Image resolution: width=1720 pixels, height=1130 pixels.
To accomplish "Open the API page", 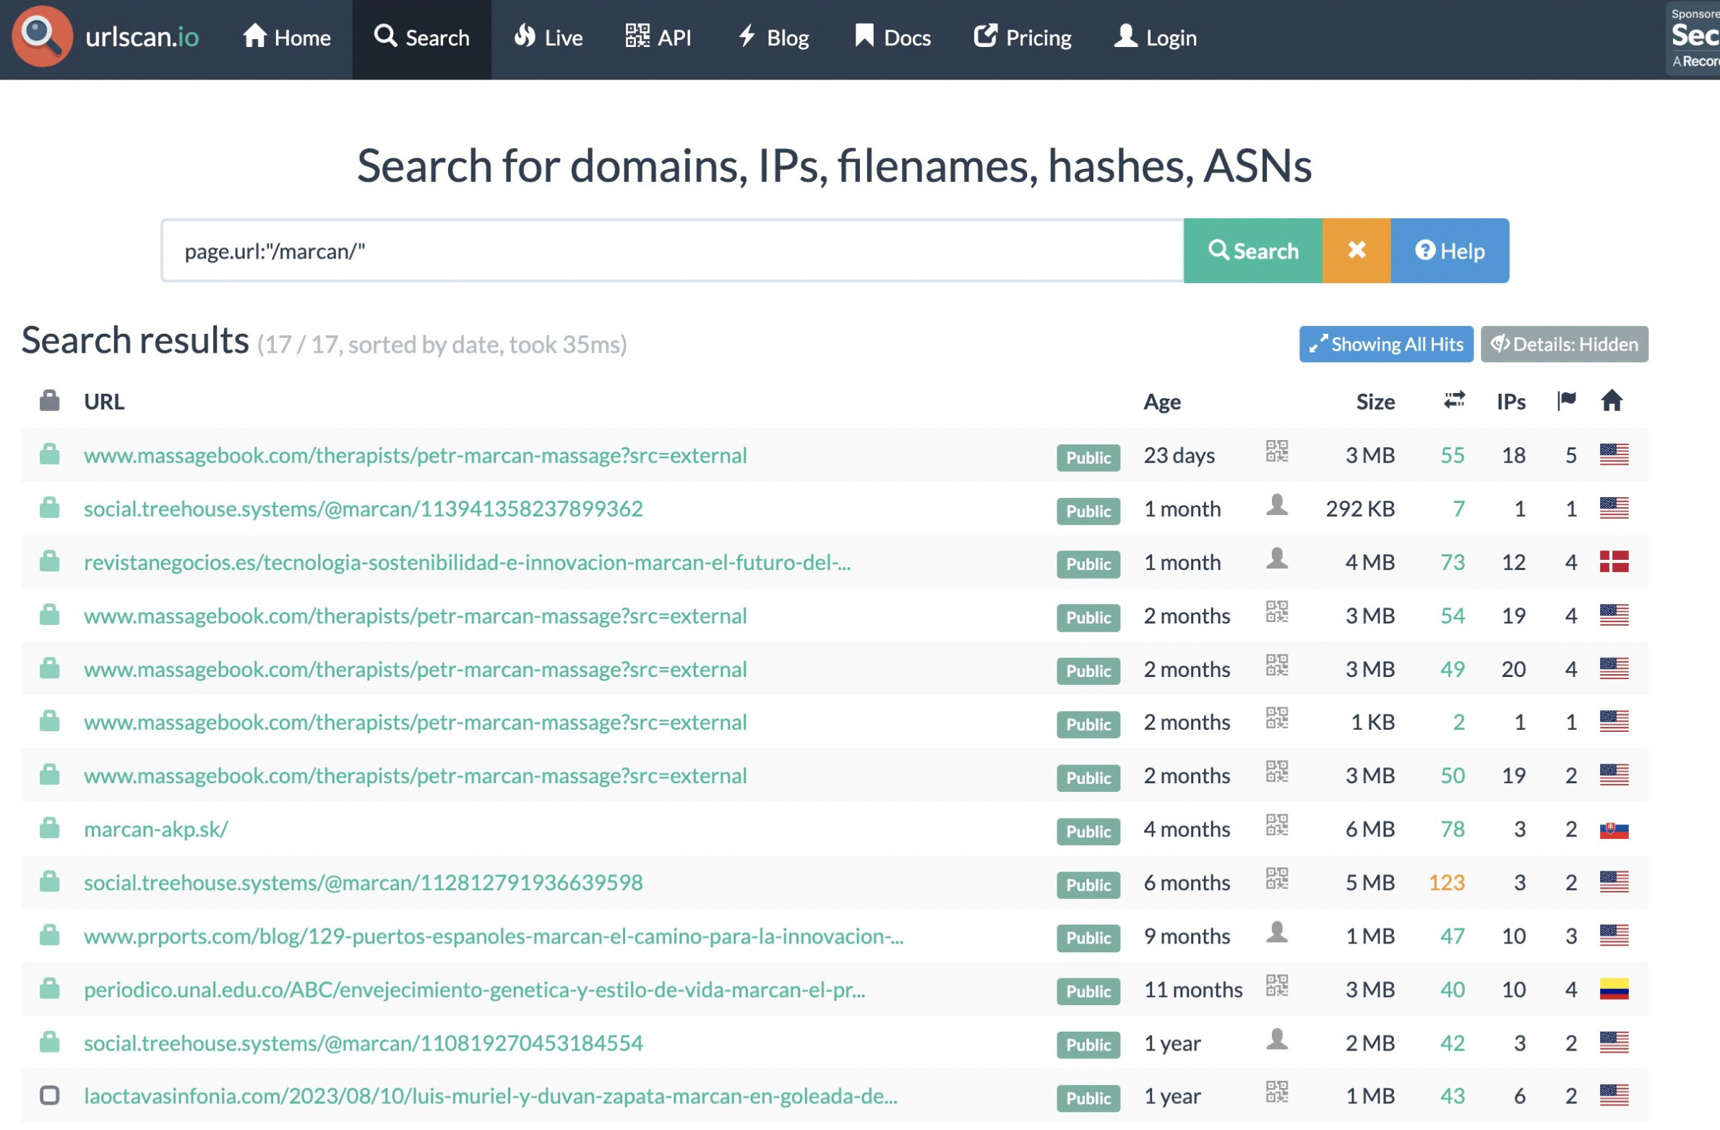I will [x=658, y=38].
